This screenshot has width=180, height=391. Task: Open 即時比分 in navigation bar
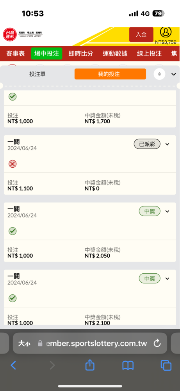(x=81, y=54)
